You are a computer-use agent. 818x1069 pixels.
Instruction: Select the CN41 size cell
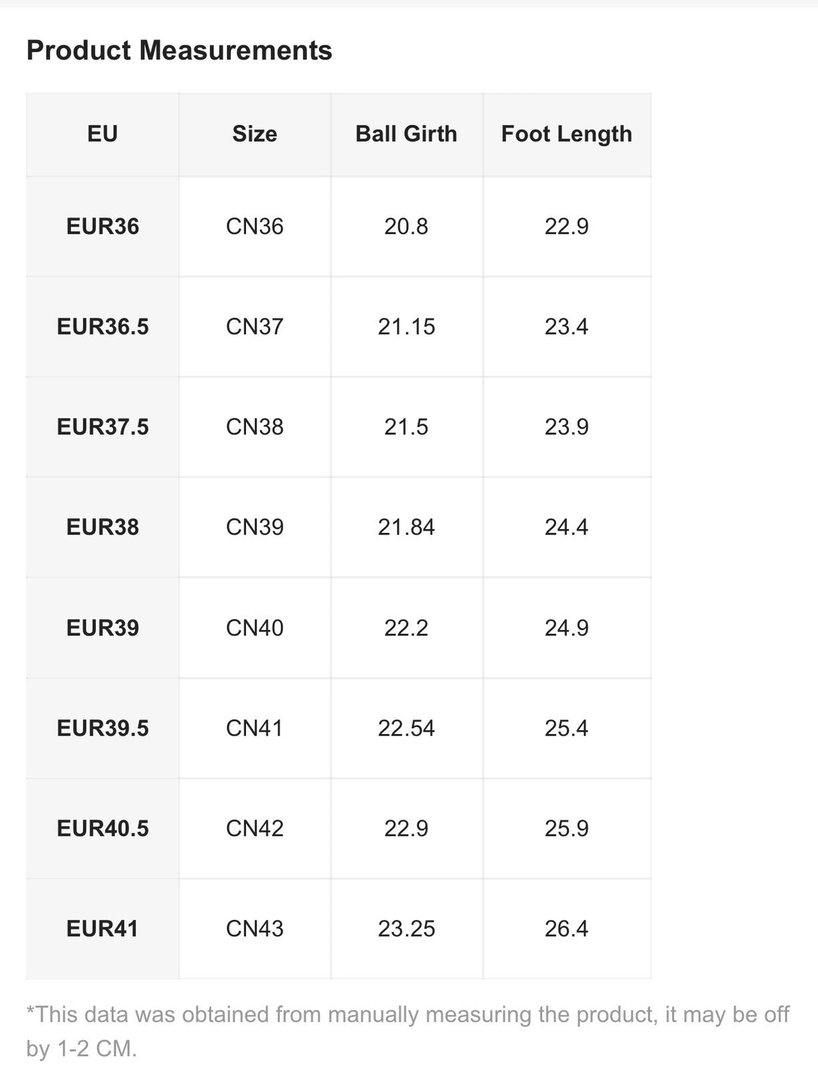click(x=255, y=728)
